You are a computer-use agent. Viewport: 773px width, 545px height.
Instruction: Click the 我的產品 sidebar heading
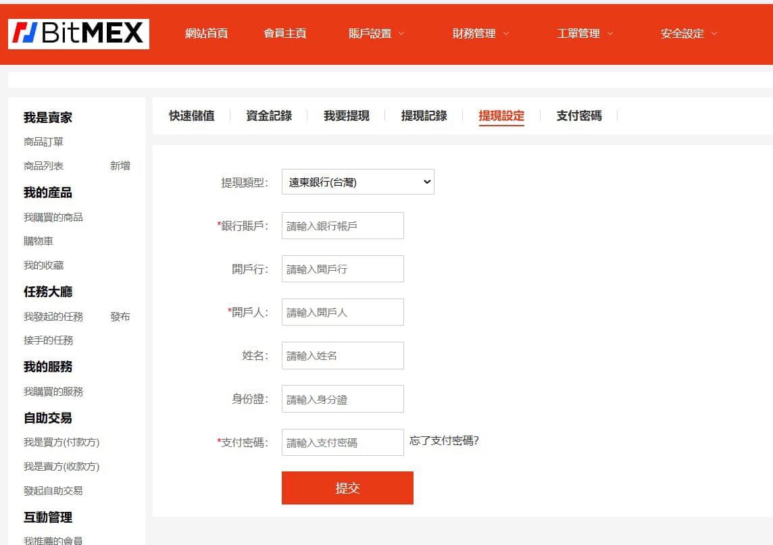(x=48, y=192)
